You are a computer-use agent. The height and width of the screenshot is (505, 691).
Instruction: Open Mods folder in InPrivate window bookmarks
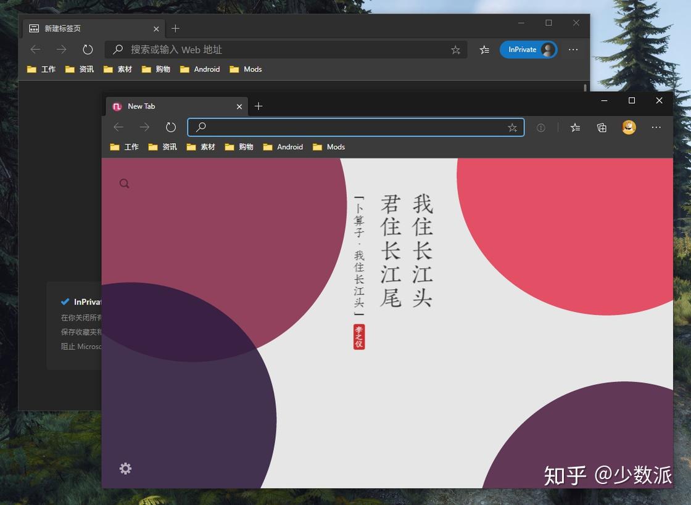tap(246, 69)
